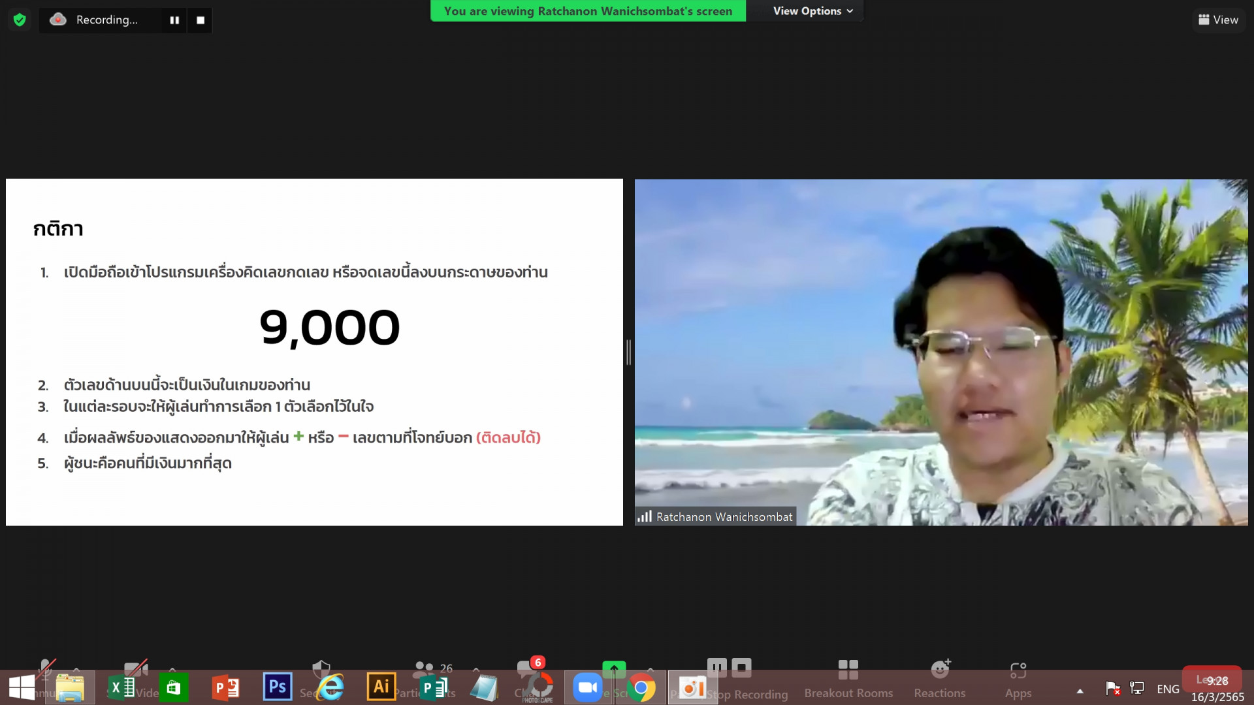Launch Illustrator from the taskbar
The height and width of the screenshot is (705, 1254).
(381, 687)
